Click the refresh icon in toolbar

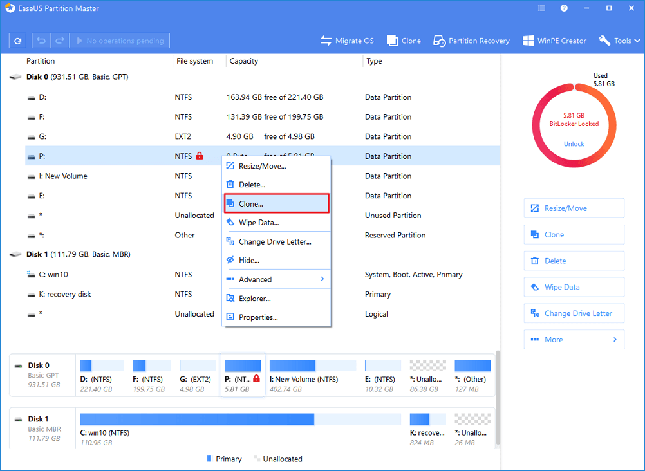click(17, 41)
